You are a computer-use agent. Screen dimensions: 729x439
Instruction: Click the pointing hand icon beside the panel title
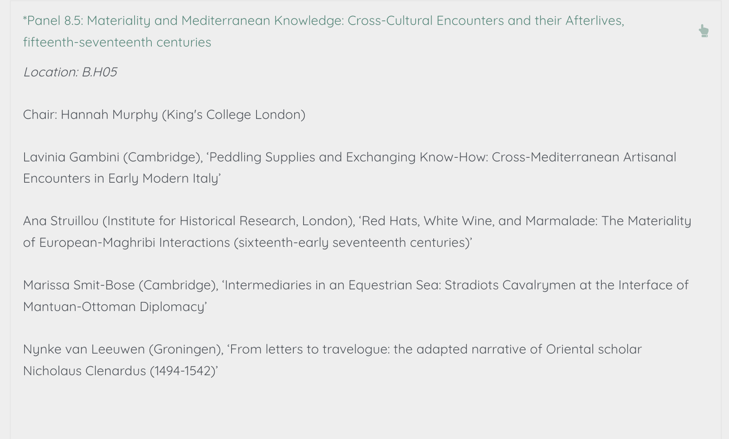tap(704, 31)
